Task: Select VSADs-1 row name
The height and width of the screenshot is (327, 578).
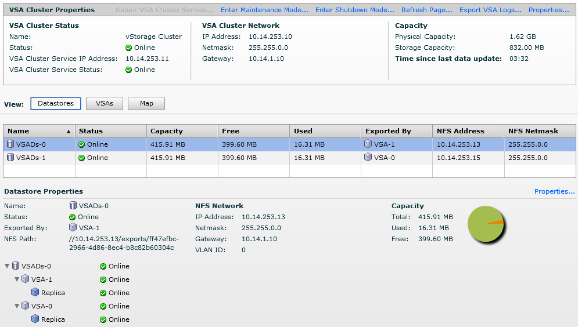Action: pos(31,158)
